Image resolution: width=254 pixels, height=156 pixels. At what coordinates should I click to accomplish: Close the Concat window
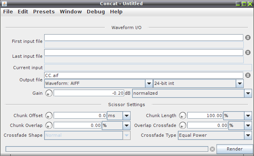[250, 4]
